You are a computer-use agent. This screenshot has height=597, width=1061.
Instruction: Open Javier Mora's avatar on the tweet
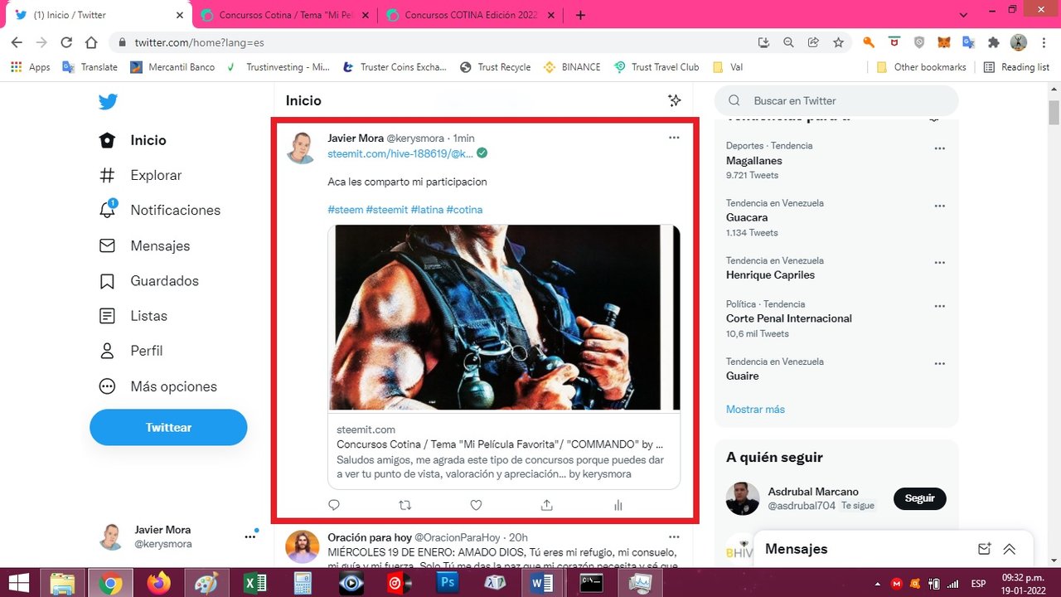click(302, 148)
